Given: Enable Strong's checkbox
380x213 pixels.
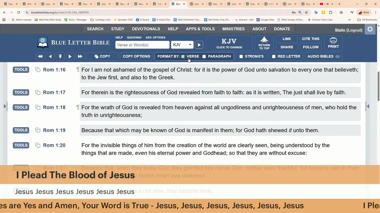Looking at the screenshot, I should [x=241, y=57].
